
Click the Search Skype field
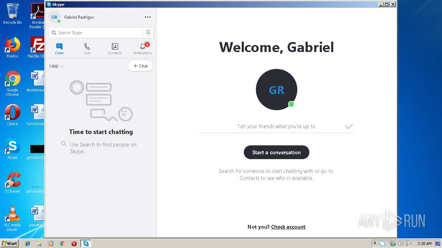click(96, 33)
